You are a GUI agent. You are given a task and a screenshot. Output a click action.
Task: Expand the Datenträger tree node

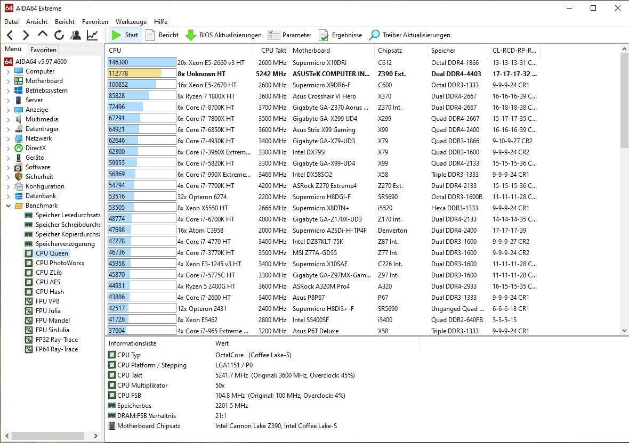point(9,129)
